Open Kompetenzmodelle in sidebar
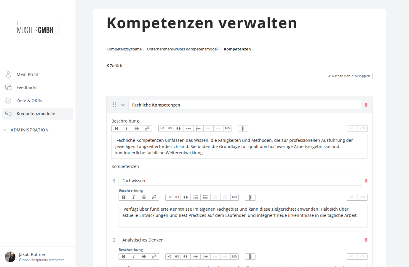 coord(38,114)
